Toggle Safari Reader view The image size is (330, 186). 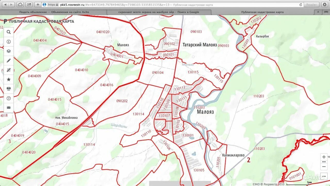coord(311,5)
